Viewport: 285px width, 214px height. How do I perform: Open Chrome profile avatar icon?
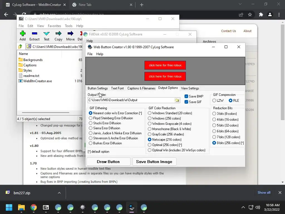(270, 14)
